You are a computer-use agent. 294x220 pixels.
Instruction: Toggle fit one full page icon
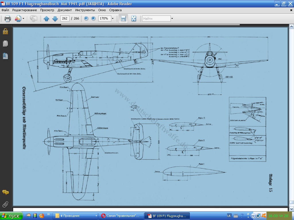coord(134,19)
